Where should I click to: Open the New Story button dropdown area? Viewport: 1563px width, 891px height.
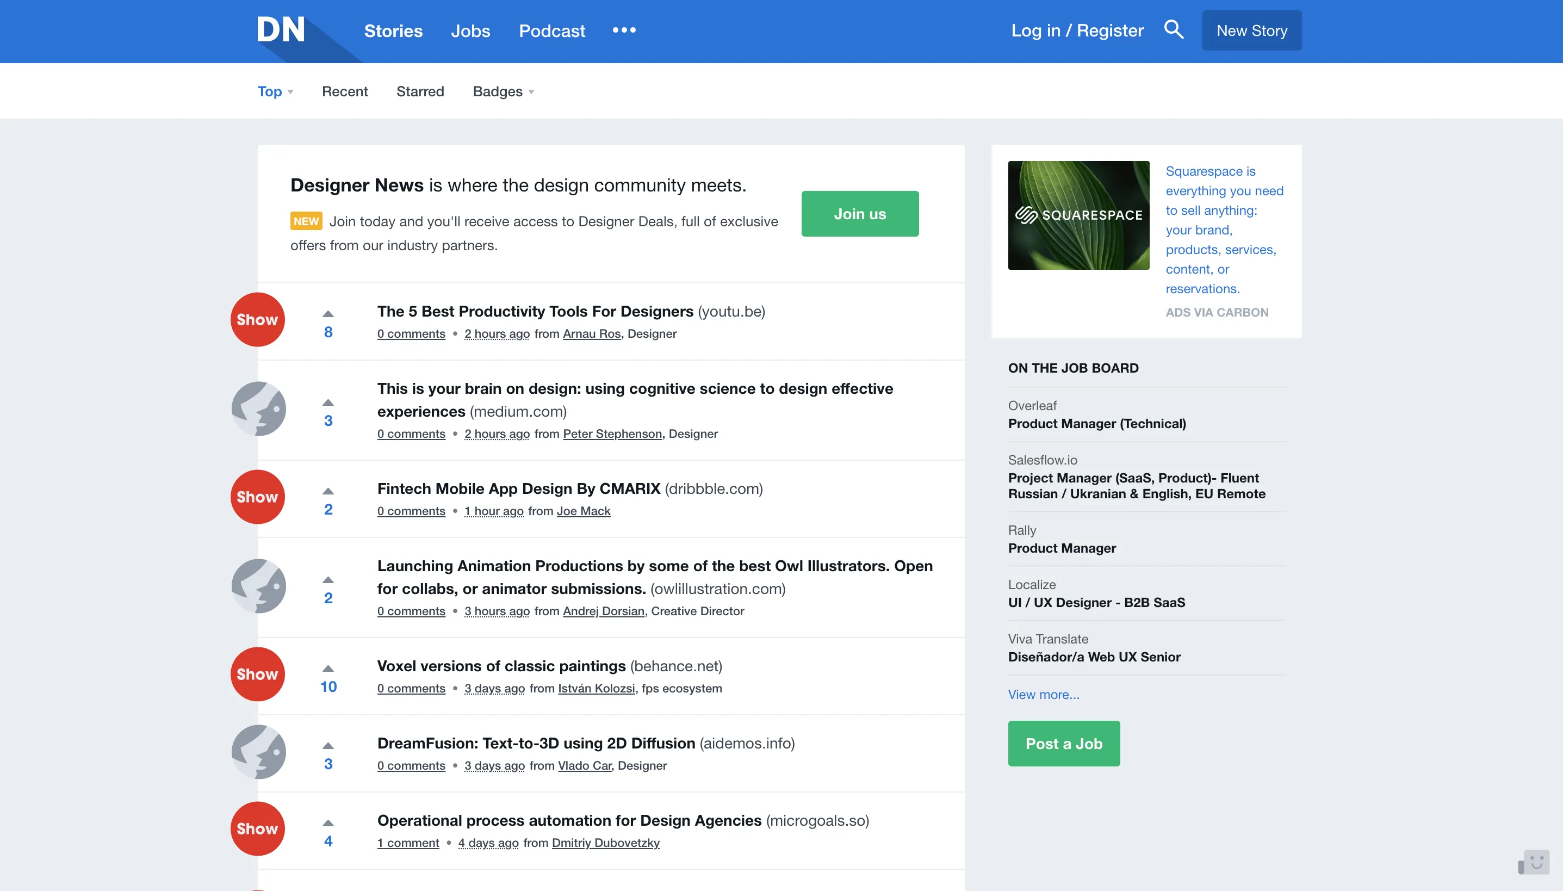tap(1251, 30)
